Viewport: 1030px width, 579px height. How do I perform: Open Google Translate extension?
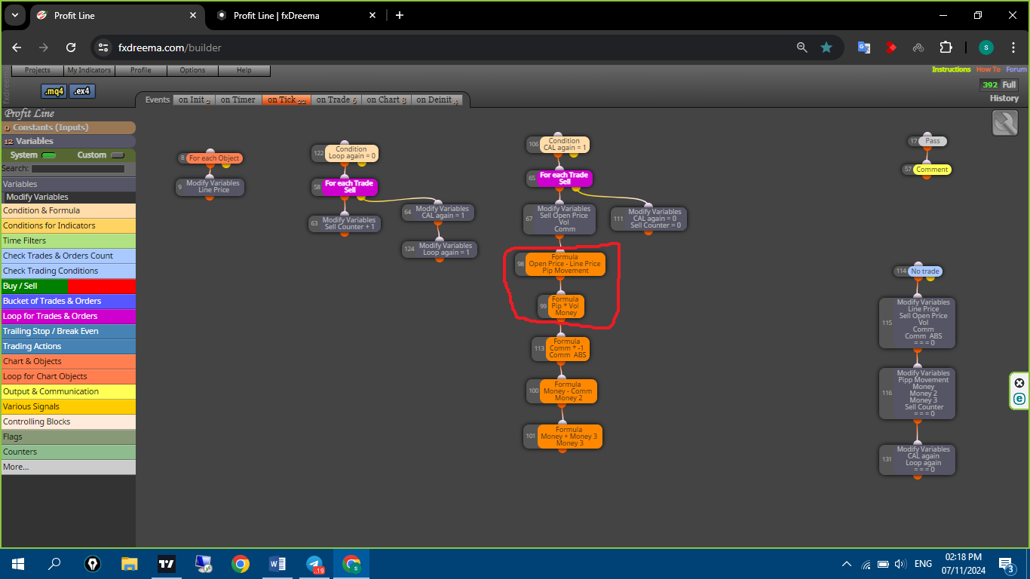coord(864,47)
